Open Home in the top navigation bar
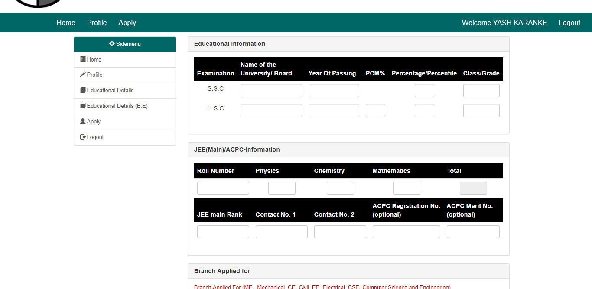 66,23
